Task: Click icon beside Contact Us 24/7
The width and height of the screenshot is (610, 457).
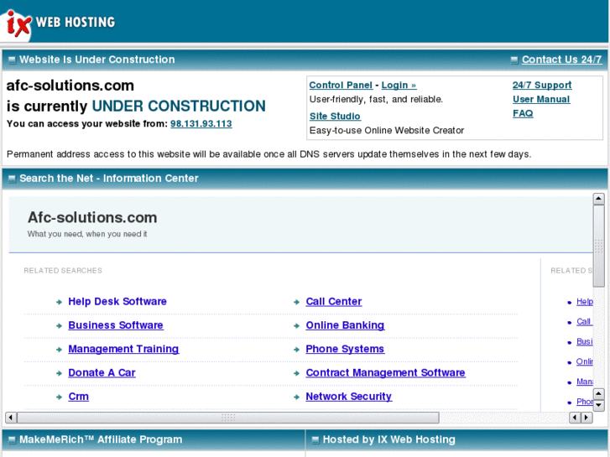Action: (514, 60)
